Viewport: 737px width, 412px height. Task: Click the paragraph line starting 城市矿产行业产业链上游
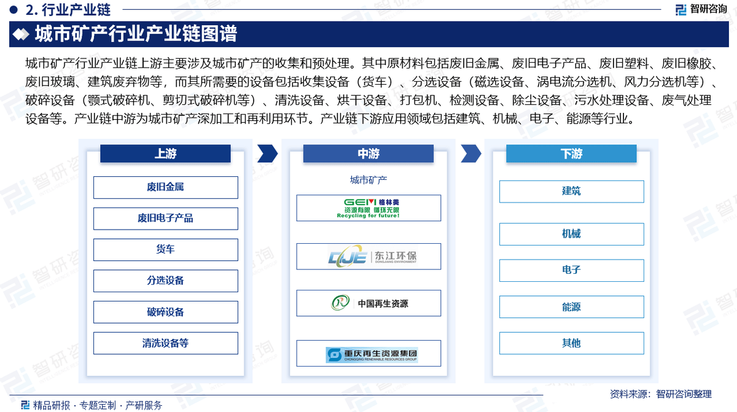[372, 63]
